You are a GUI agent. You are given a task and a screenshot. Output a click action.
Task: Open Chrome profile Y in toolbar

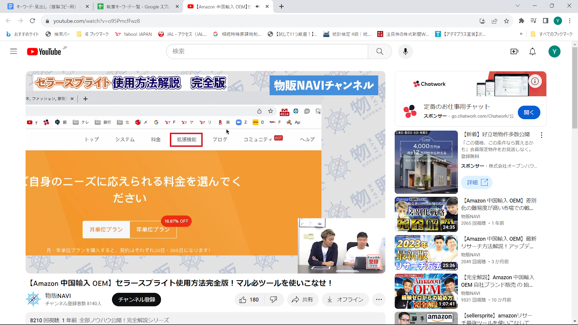pos(558,21)
